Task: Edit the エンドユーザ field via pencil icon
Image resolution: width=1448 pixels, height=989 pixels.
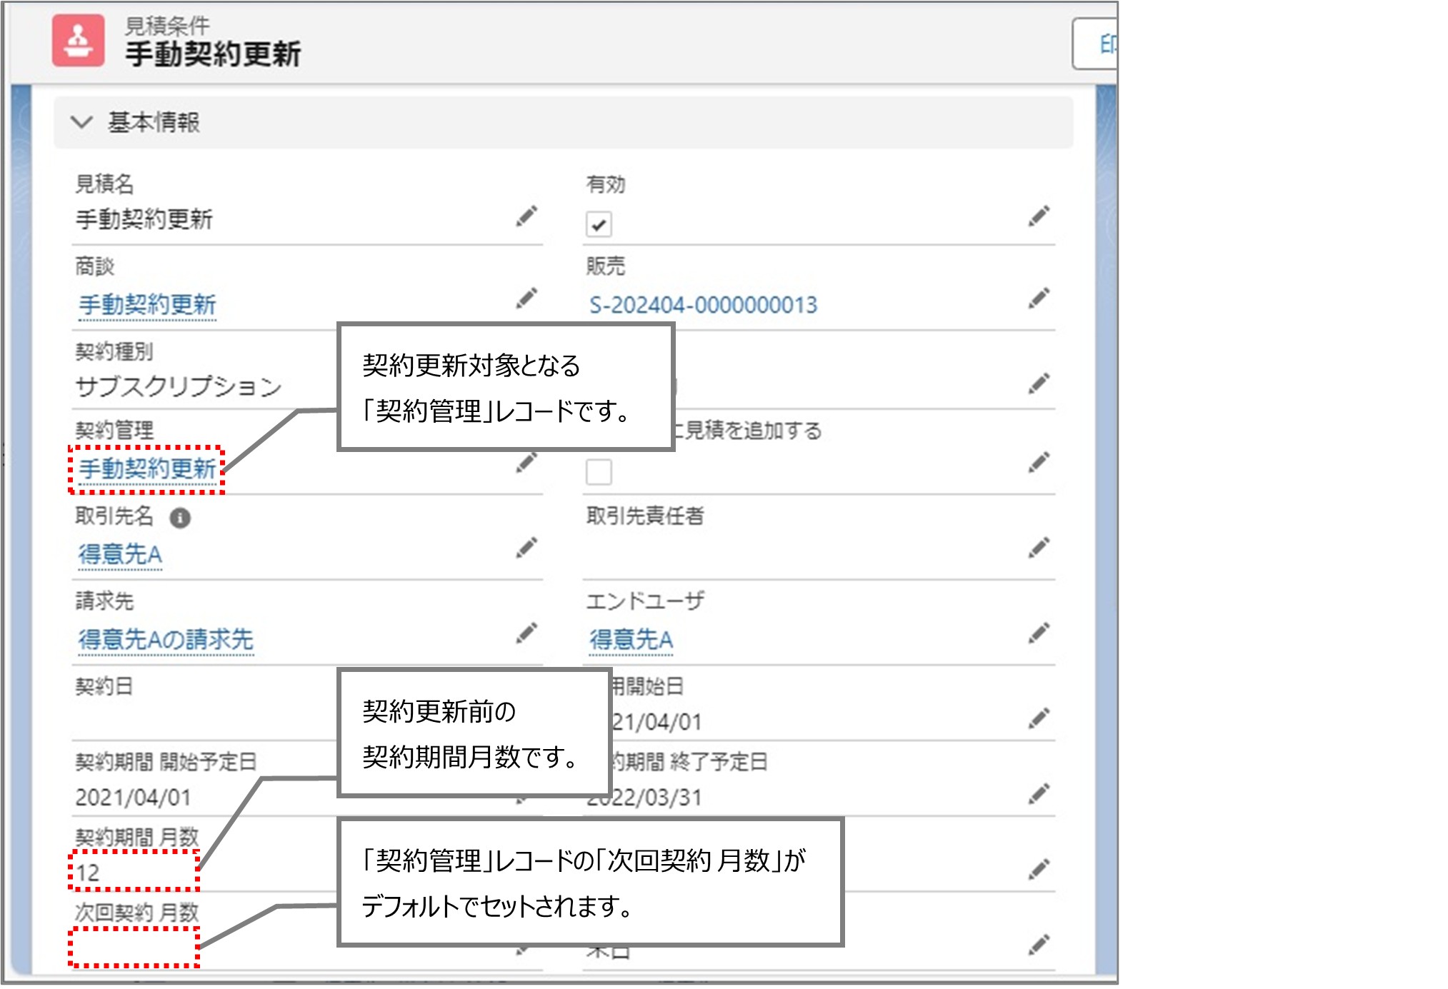Action: (1039, 631)
